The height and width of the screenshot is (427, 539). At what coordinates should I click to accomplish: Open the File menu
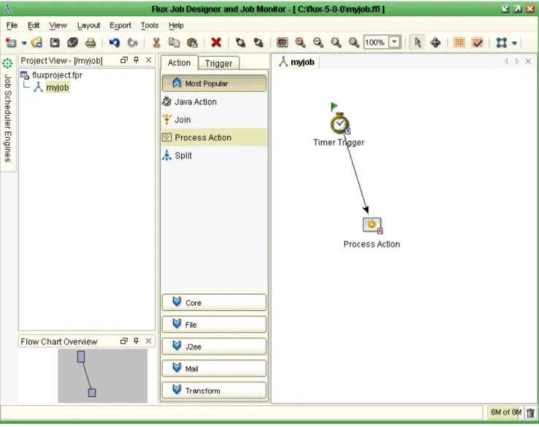(12, 26)
